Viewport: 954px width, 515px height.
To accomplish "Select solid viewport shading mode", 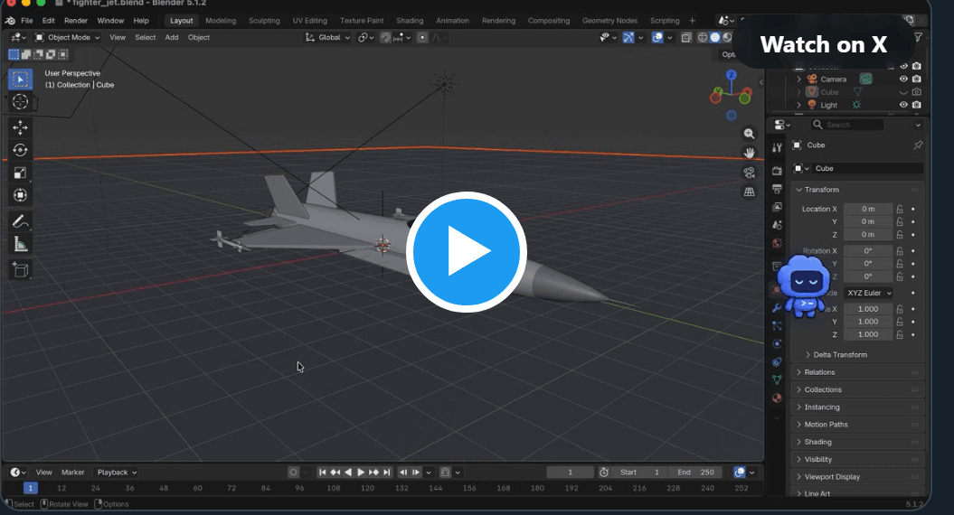I will 715,38.
